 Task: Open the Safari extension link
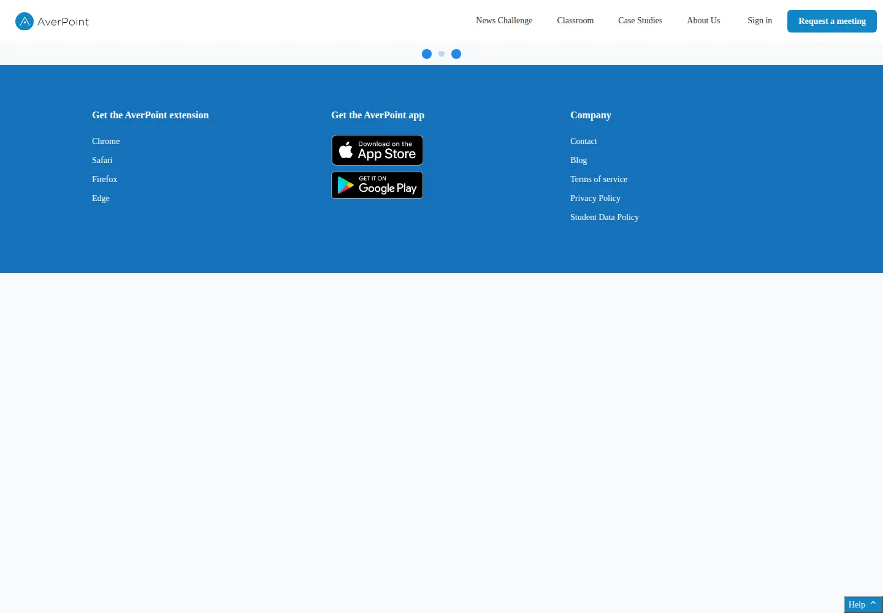[102, 160]
